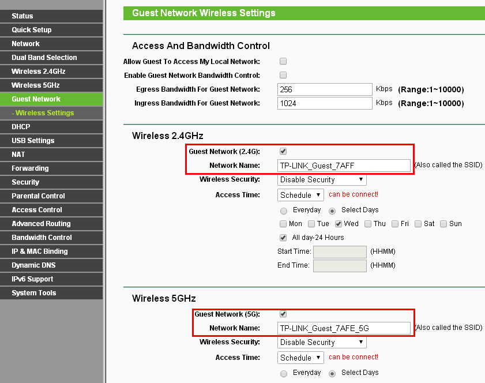Image resolution: width=485 pixels, height=383 pixels.
Task: Click the Egress Bandwidth input field
Action: 325,89
